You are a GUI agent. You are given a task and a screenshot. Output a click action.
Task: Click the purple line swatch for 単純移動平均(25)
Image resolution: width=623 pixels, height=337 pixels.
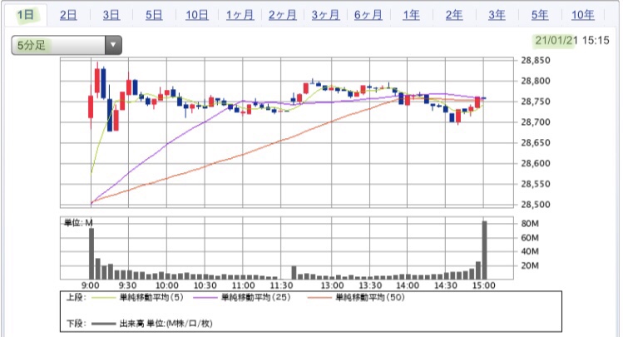point(205,297)
